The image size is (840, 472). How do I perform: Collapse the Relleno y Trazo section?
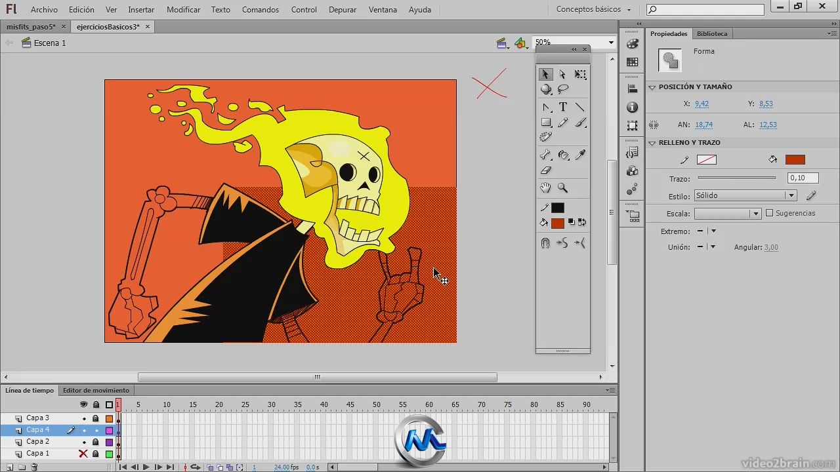coord(652,143)
